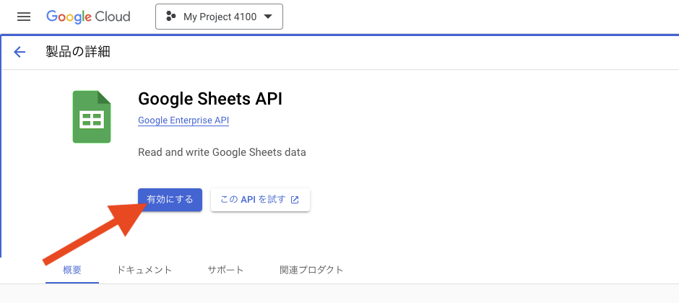Open the サポート tab
The image size is (679, 303).
(x=225, y=270)
